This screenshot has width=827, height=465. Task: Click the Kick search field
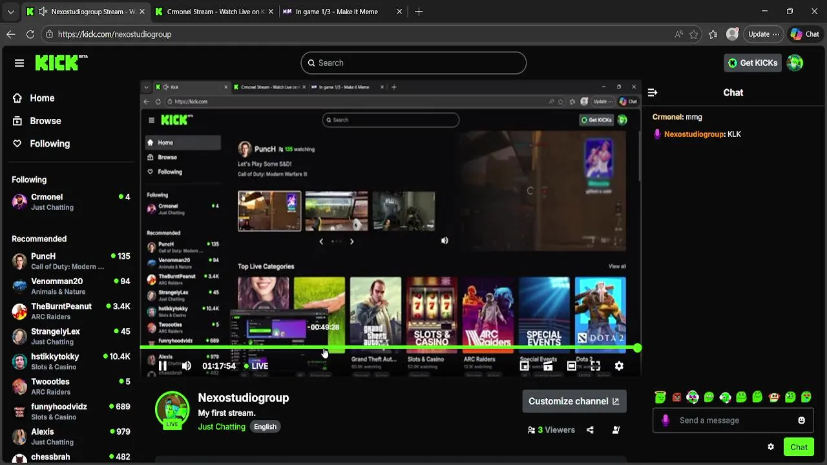coord(413,63)
